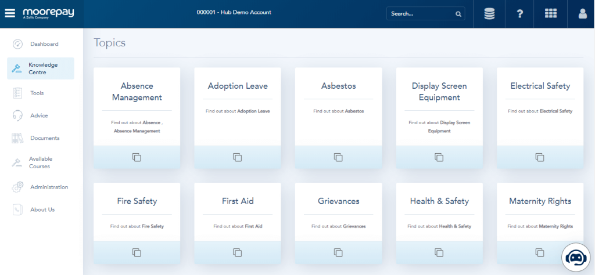The width and height of the screenshot is (595, 275).
Task: Open Tools from the sidebar
Action: point(37,93)
